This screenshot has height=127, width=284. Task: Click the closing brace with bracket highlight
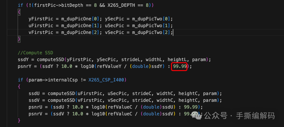(x=19, y=39)
